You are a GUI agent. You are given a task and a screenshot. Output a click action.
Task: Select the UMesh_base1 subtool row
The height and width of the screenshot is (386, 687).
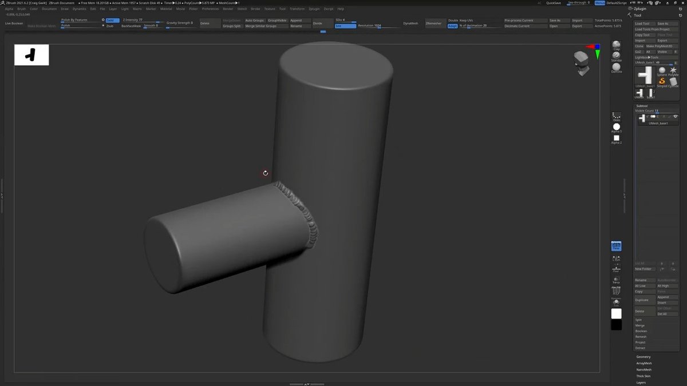657,119
